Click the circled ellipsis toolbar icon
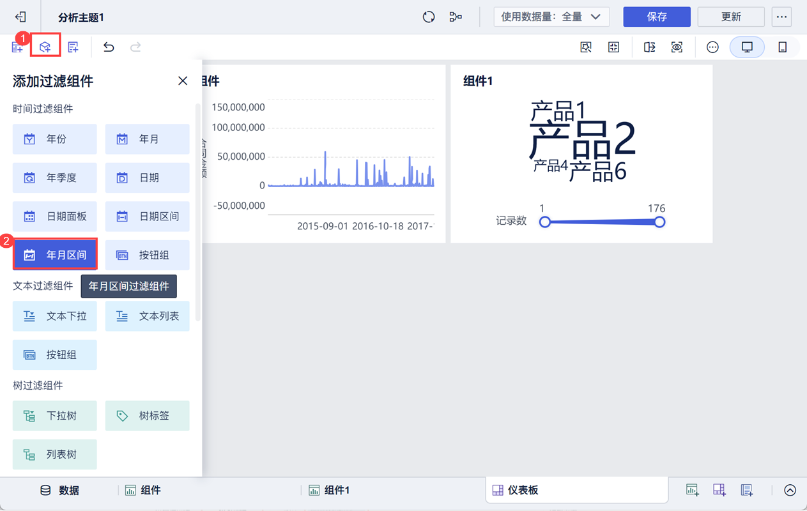807x511 pixels. [712, 47]
